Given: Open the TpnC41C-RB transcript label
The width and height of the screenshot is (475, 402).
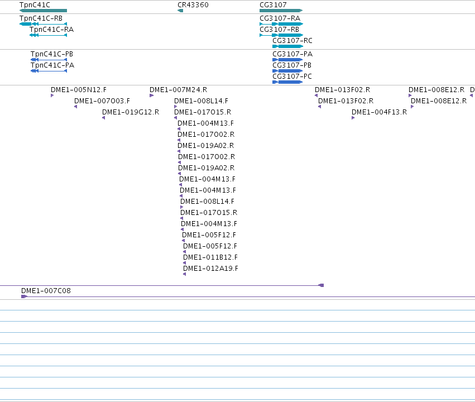Looking at the screenshot, I should (x=41, y=18).
